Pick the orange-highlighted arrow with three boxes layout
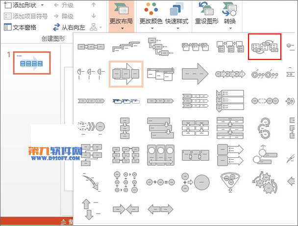This screenshot has height=226, width=298. click(x=126, y=74)
